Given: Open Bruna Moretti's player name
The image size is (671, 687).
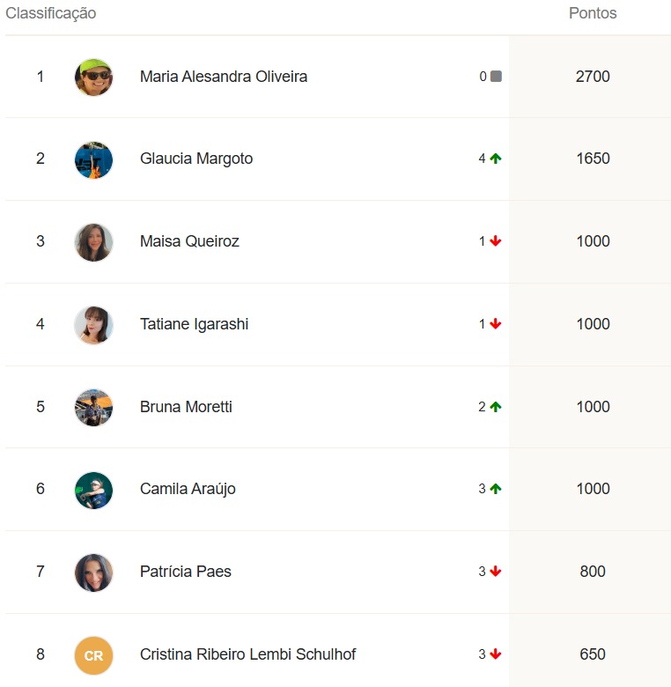Looking at the screenshot, I should [x=186, y=407].
